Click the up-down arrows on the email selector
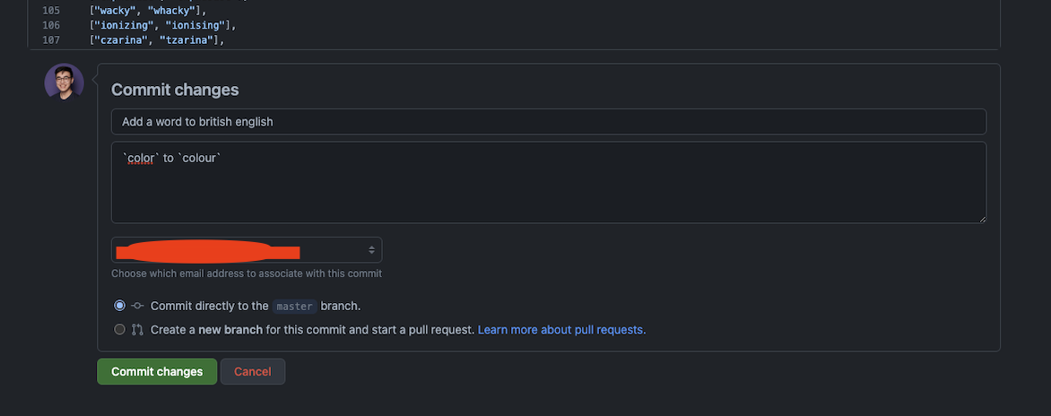This screenshot has width=1051, height=416. click(x=371, y=250)
